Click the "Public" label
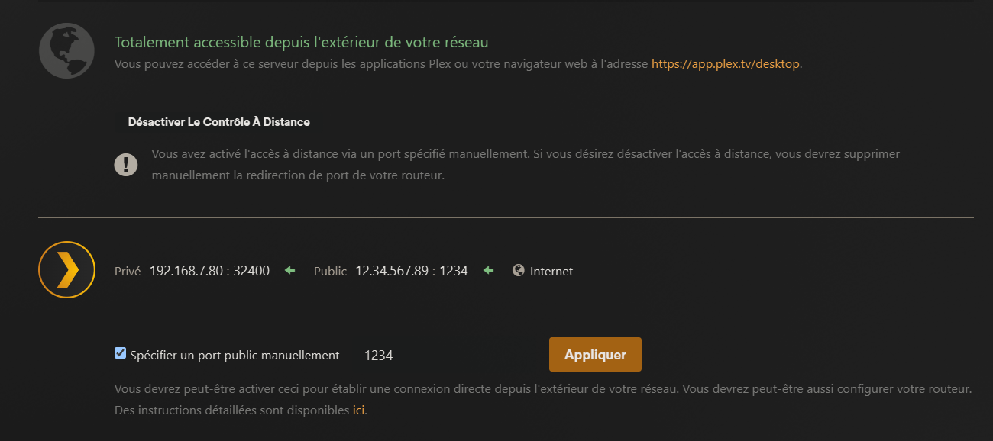The image size is (993, 441). click(330, 272)
